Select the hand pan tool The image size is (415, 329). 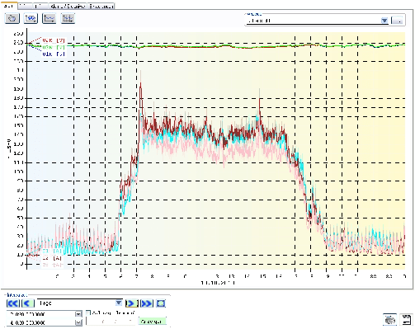pos(12,18)
